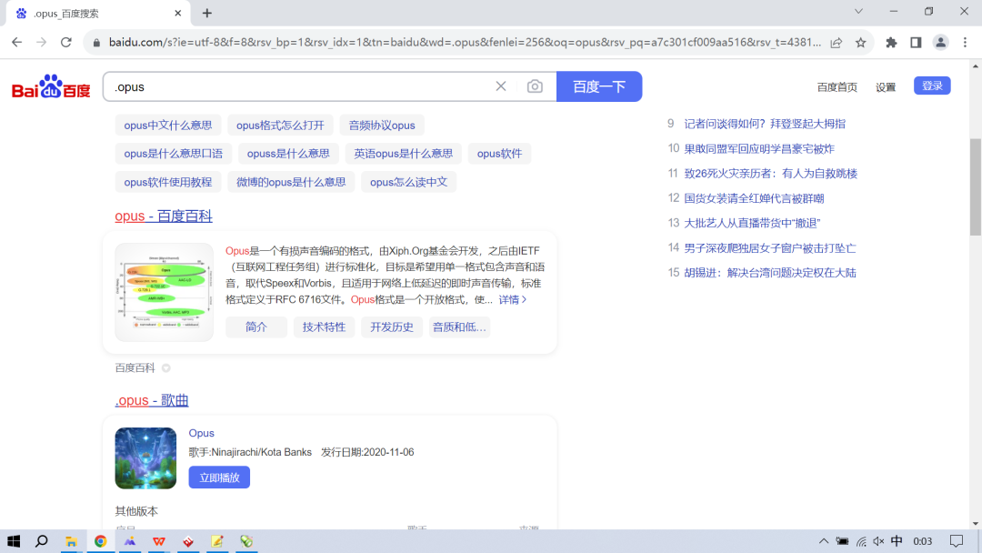Open hot topic 果敢同盟军回应明学昌豪宅被炸

tap(759, 149)
